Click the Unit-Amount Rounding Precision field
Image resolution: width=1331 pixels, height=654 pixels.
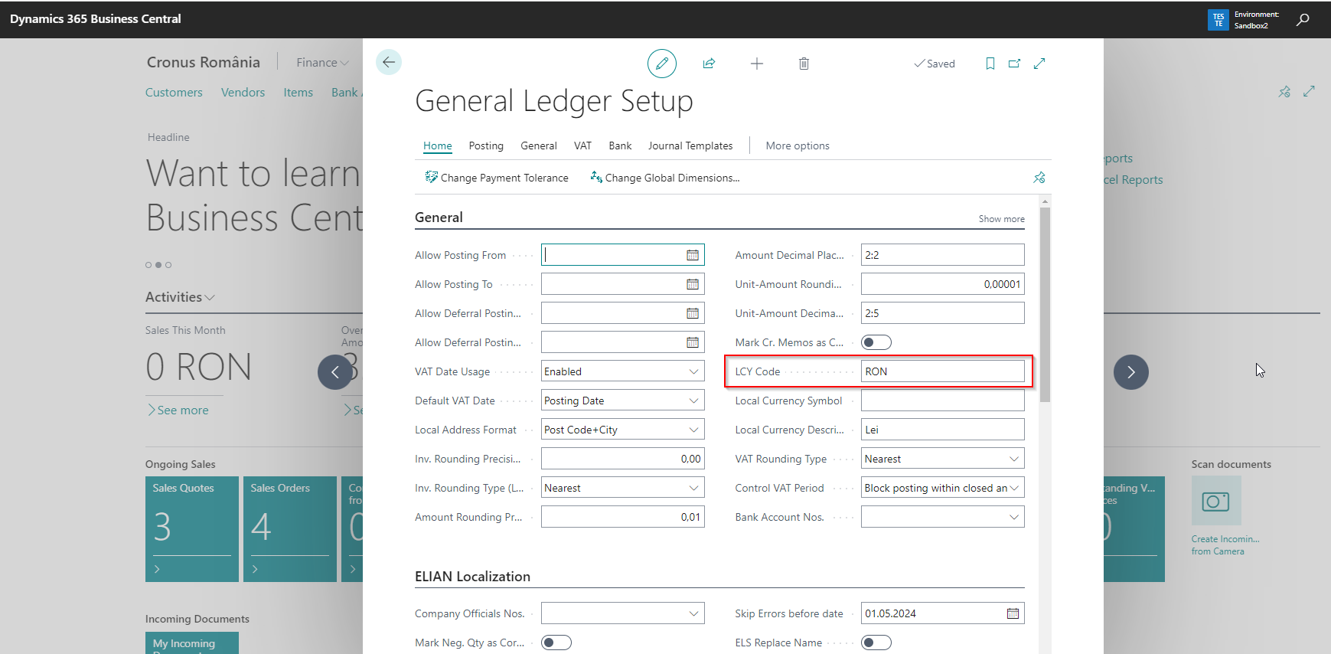943,284
